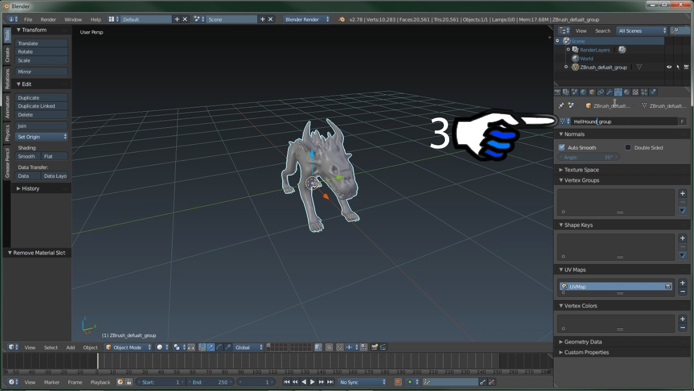Screen dimensions: 694x391
Task: Add a new UV map with plus
Action: [683, 283]
